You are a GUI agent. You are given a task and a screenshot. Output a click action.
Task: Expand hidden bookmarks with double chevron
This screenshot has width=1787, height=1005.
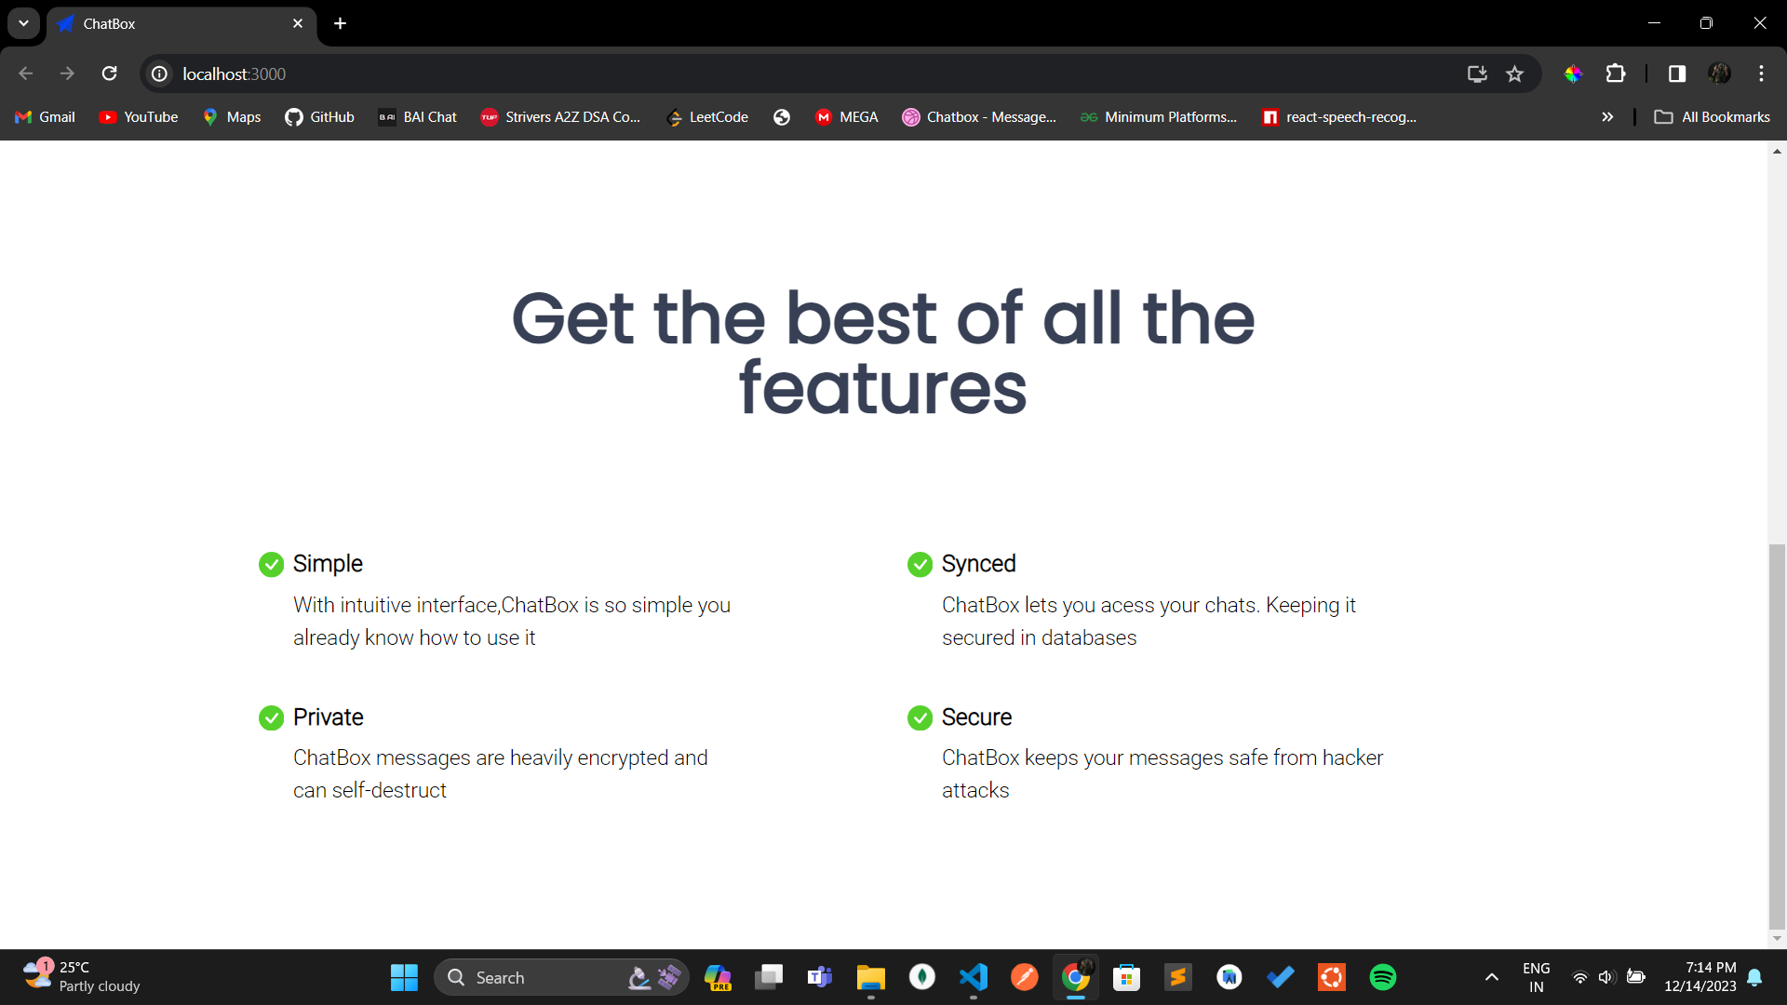click(x=1607, y=117)
